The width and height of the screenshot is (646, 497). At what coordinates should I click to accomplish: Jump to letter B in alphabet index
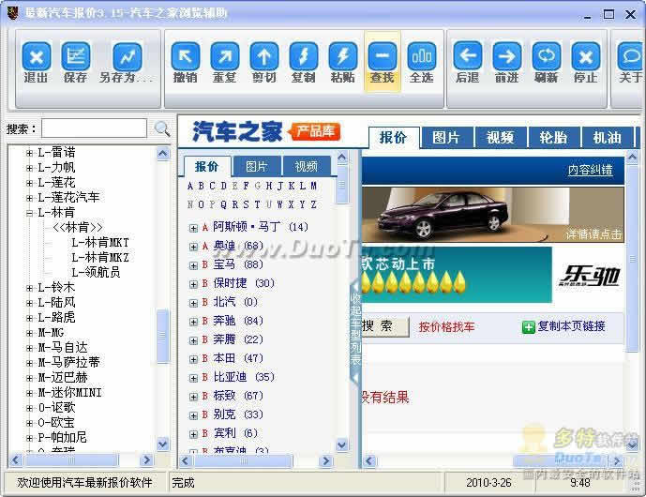coord(201,187)
